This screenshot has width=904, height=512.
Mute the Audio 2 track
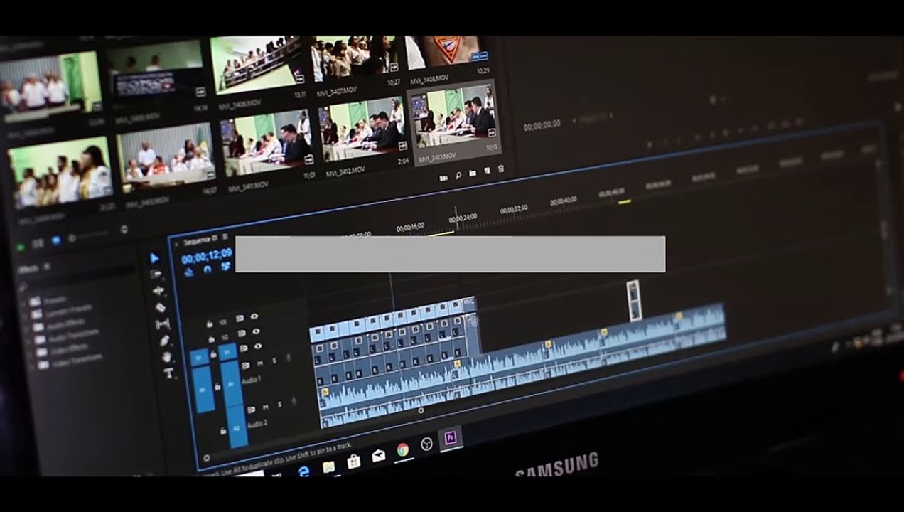[x=266, y=407]
